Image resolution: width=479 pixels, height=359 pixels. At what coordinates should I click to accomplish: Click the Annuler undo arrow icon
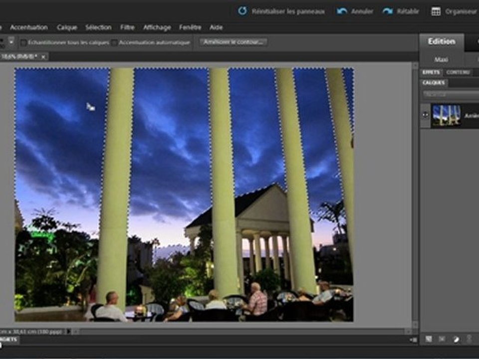[x=341, y=11]
